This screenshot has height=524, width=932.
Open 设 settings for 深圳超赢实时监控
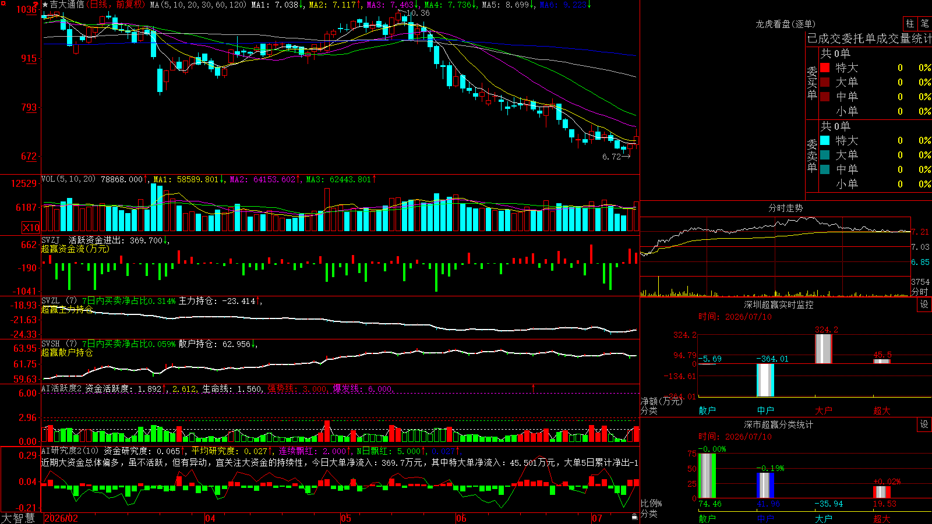point(924,305)
